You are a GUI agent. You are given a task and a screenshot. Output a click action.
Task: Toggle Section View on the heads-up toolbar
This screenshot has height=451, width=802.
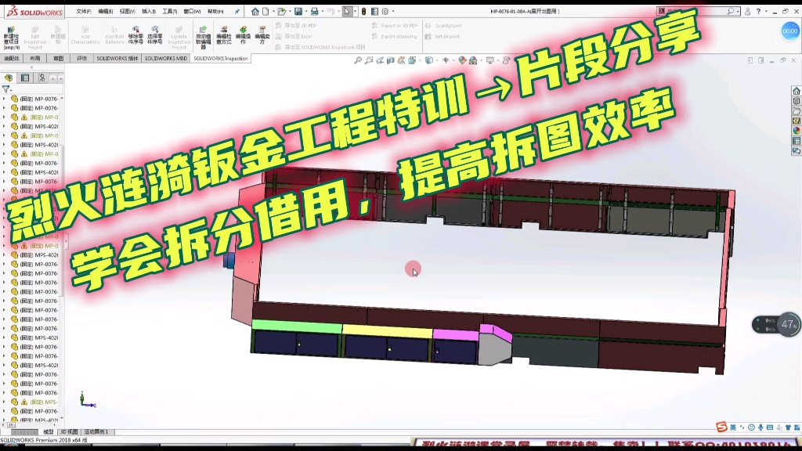(x=391, y=60)
